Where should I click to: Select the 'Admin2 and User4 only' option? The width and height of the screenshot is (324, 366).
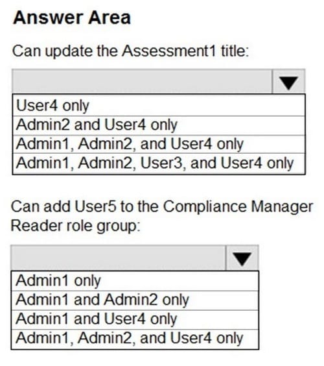(x=159, y=126)
